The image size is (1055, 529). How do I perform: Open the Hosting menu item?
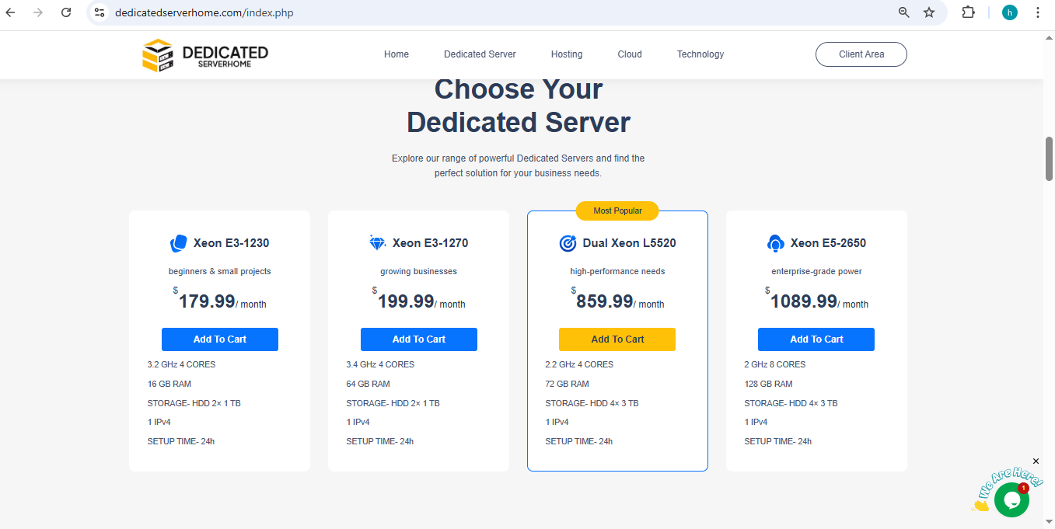pyautogui.click(x=567, y=54)
